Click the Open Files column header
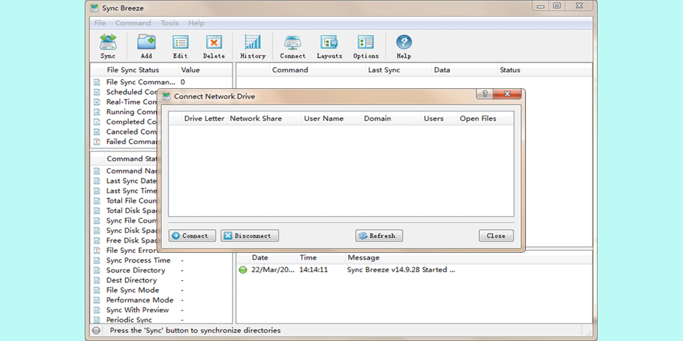The height and width of the screenshot is (341, 683). (485, 119)
